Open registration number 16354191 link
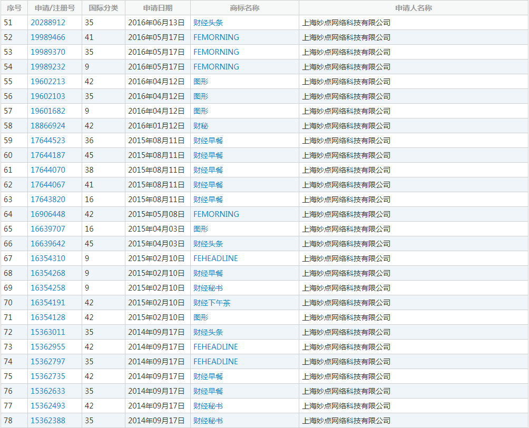The height and width of the screenshot is (428, 529). tap(48, 303)
